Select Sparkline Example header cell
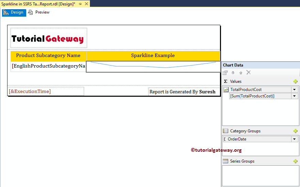The height and width of the screenshot is (187, 300). coord(153,56)
